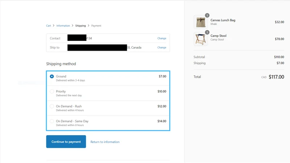Viewport: 290px width, 163px height.
Task: Click the $117.00 total amount
Action: [276, 77]
